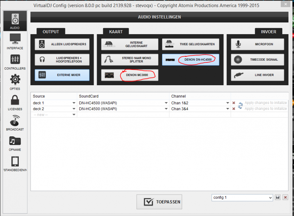This screenshot has width=294, height=216.
Task: Choose Denon DN-HC4500 card option
Action: (190, 60)
